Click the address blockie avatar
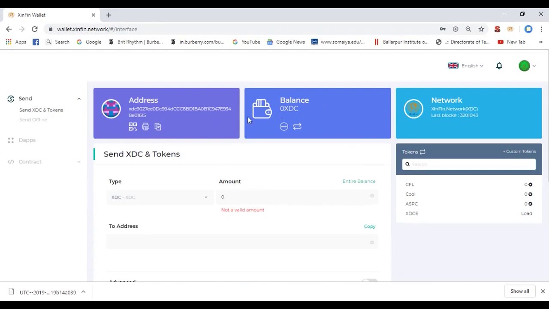The width and height of the screenshot is (549, 309). (111, 109)
